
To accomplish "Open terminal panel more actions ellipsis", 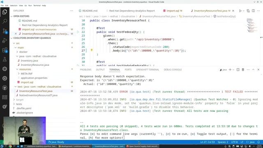I will click(x=248, y=69).
